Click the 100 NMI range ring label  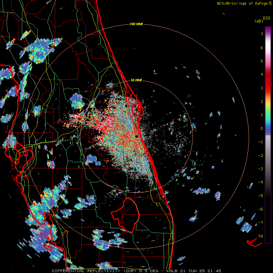(x=136, y=24)
